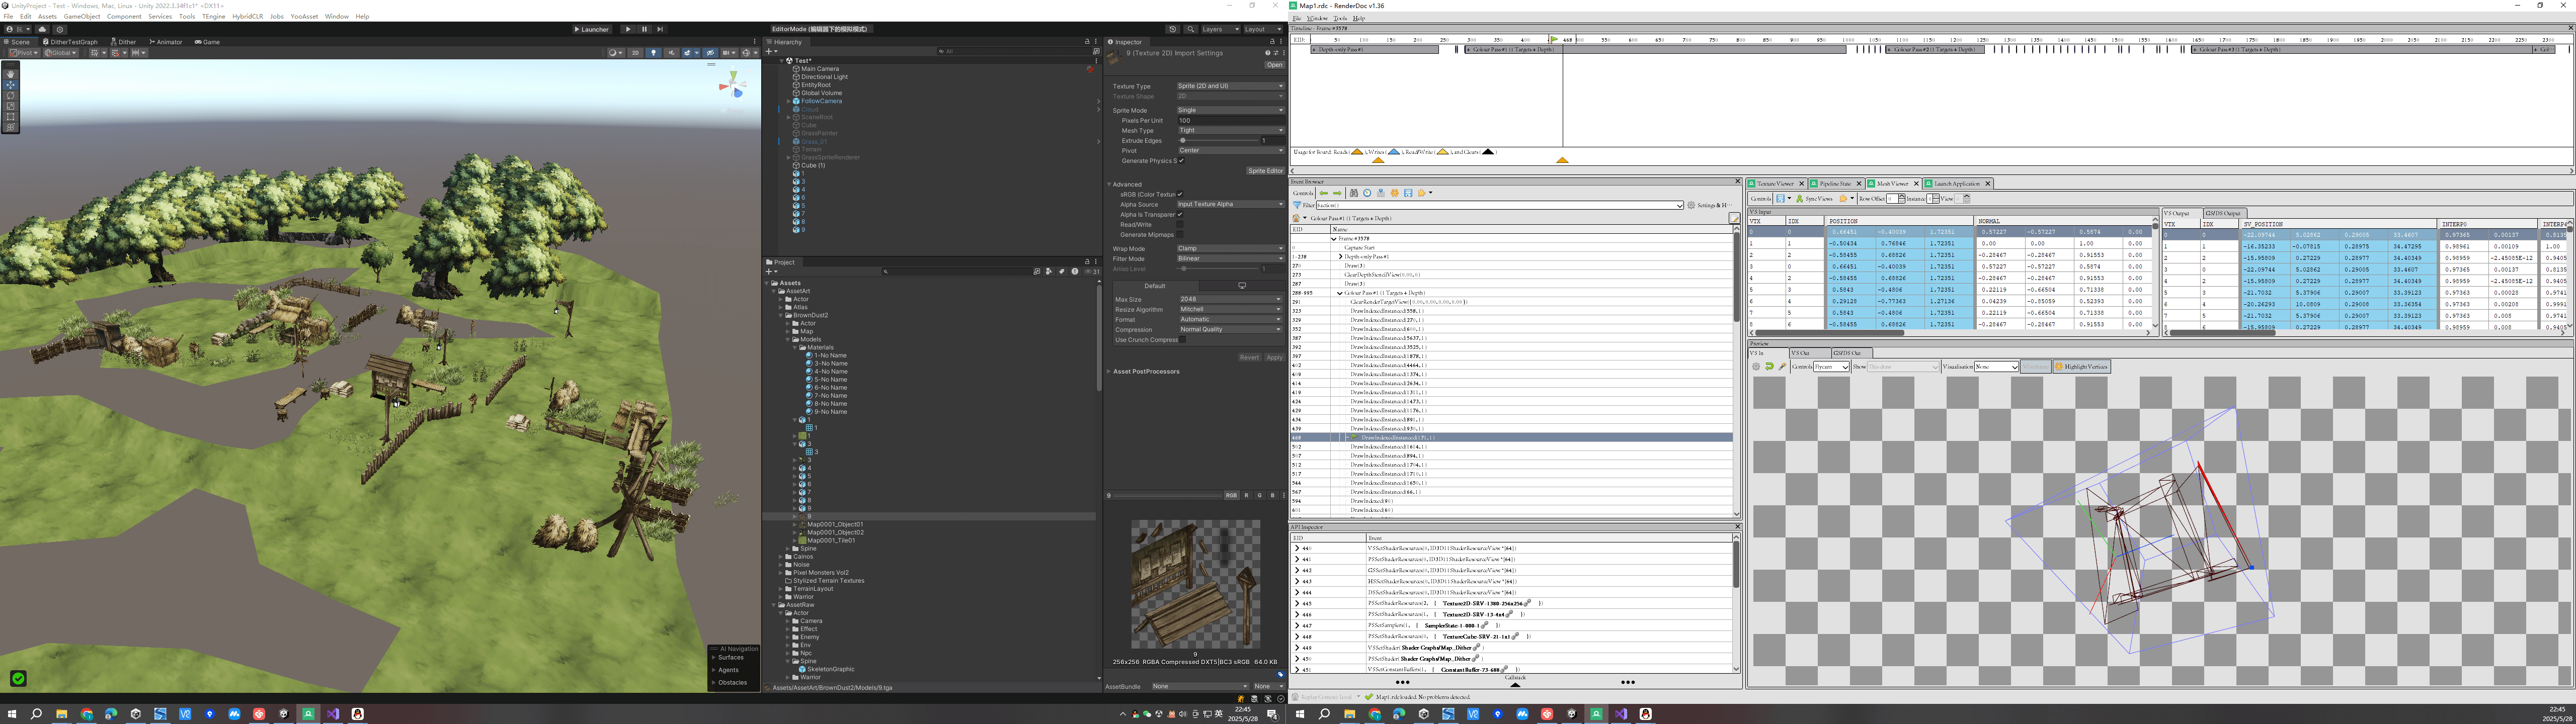
Task: Click Open button in Inspector header
Action: pyautogui.click(x=1274, y=65)
